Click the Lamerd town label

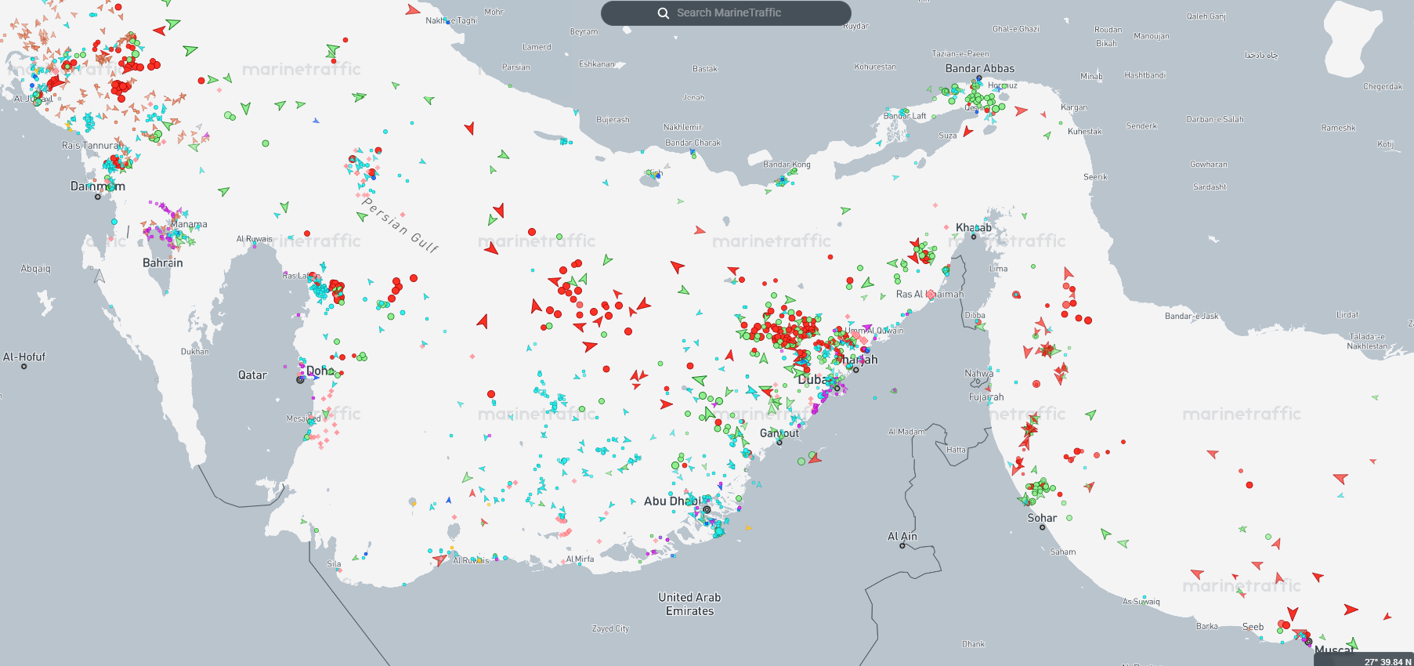pyautogui.click(x=537, y=47)
